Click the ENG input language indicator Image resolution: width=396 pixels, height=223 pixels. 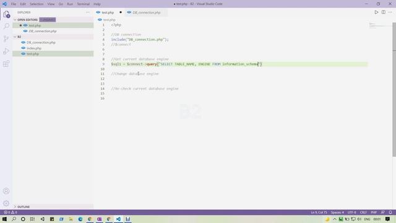coord(367,219)
